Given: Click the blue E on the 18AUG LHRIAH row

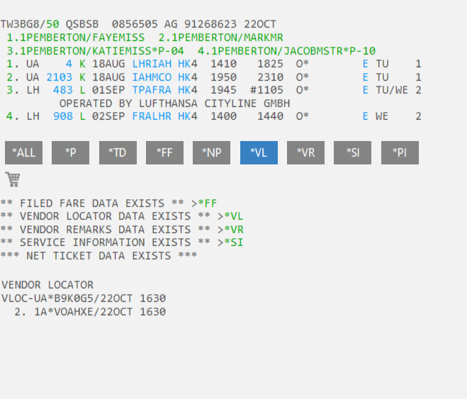Looking at the screenshot, I should coord(366,64).
